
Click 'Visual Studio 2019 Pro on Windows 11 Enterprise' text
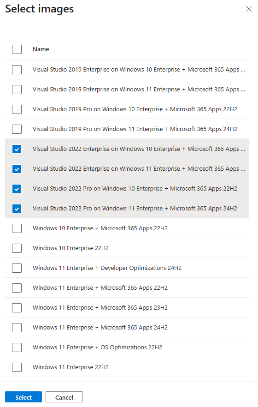98,129
